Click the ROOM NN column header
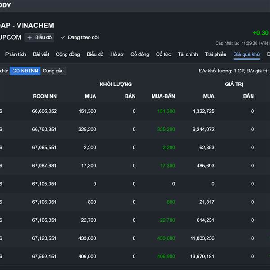This screenshot has height=270, width=270. 45,96
